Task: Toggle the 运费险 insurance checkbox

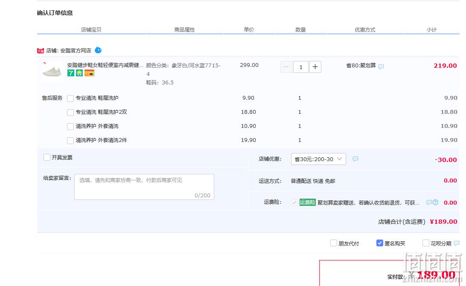Action: click(x=294, y=202)
